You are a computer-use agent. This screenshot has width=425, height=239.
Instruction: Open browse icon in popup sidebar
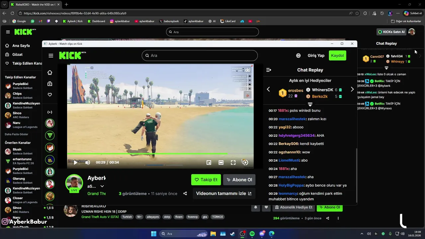(50, 84)
